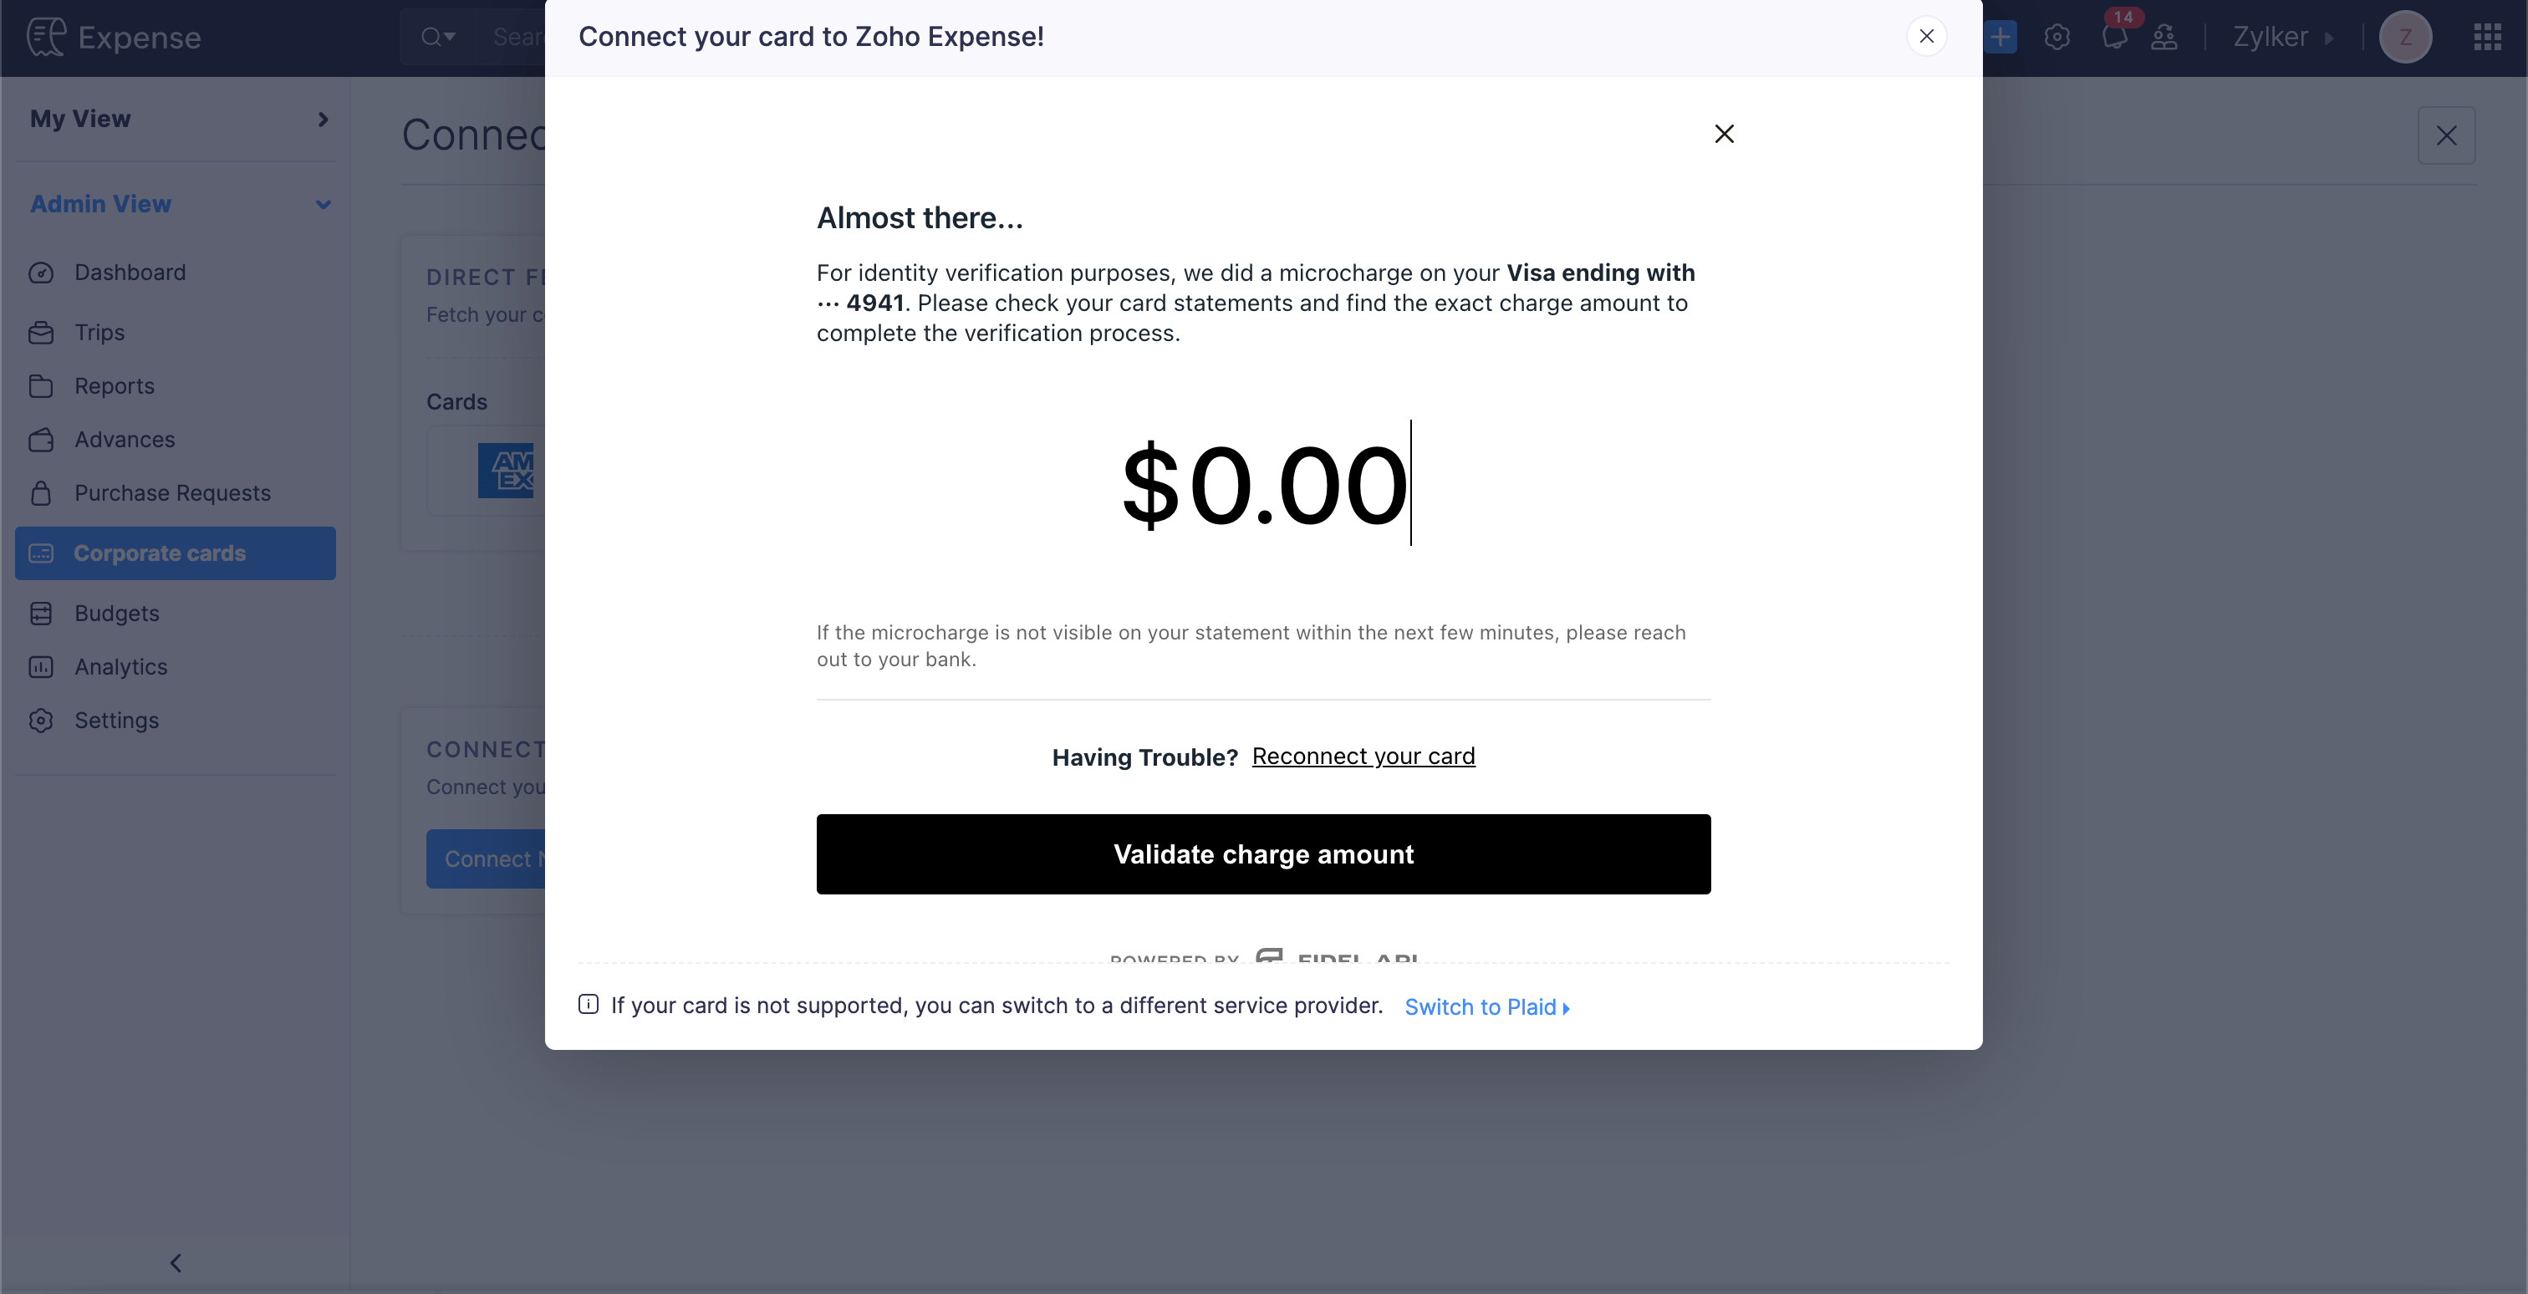This screenshot has width=2528, height=1294.
Task: Click Switch to Plaid link
Action: [x=1486, y=1006]
